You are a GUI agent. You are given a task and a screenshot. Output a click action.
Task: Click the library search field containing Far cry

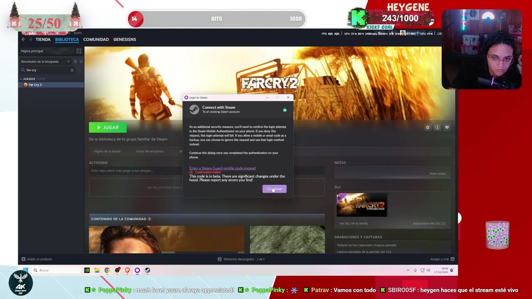click(47, 70)
